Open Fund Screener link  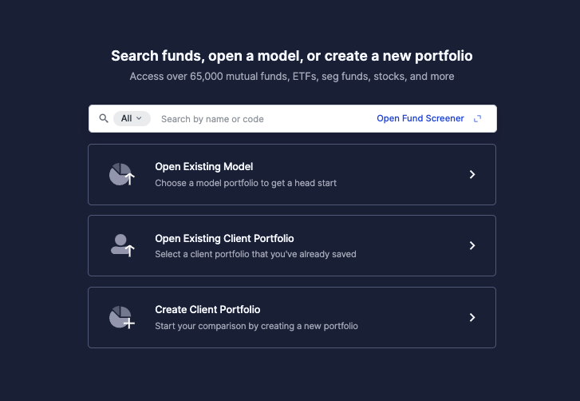coord(420,118)
